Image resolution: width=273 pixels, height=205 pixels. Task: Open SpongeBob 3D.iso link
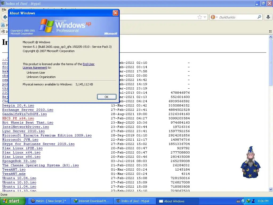coord(19,161)
